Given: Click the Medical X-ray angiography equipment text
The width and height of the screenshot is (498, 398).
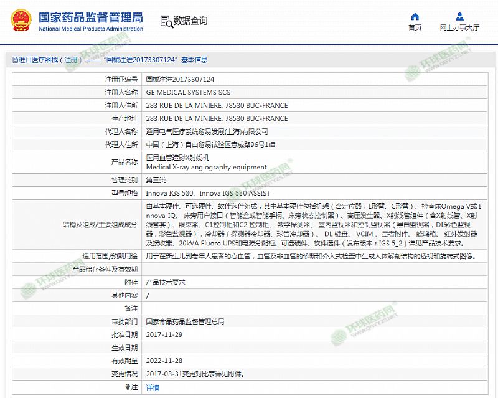Looking at the screenshot, I should (206, 167).
